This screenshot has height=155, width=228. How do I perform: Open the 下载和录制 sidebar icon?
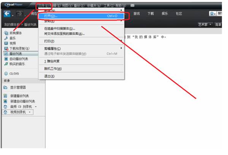pos(6,48)
